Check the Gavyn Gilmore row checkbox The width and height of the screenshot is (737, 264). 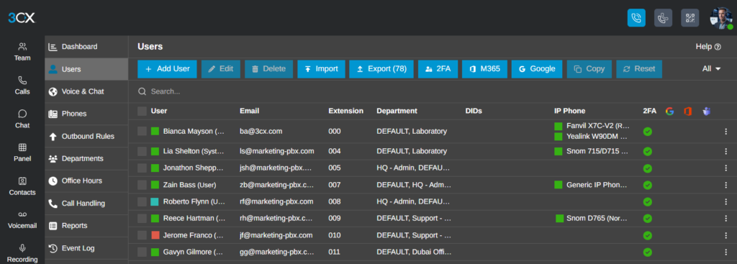click(142, 252)
